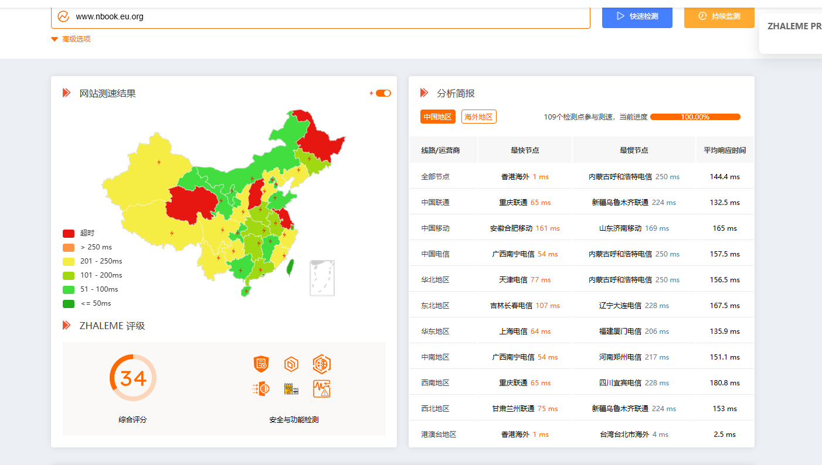
Task: Toggle the lightning markers switch on the map panel
Action: coord(383,93)
